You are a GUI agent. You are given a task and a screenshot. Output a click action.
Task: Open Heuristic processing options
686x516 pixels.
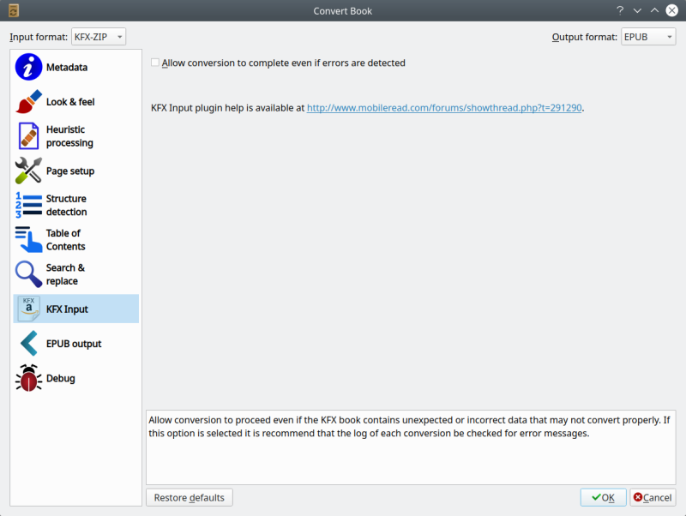click(x=73, y=135)
